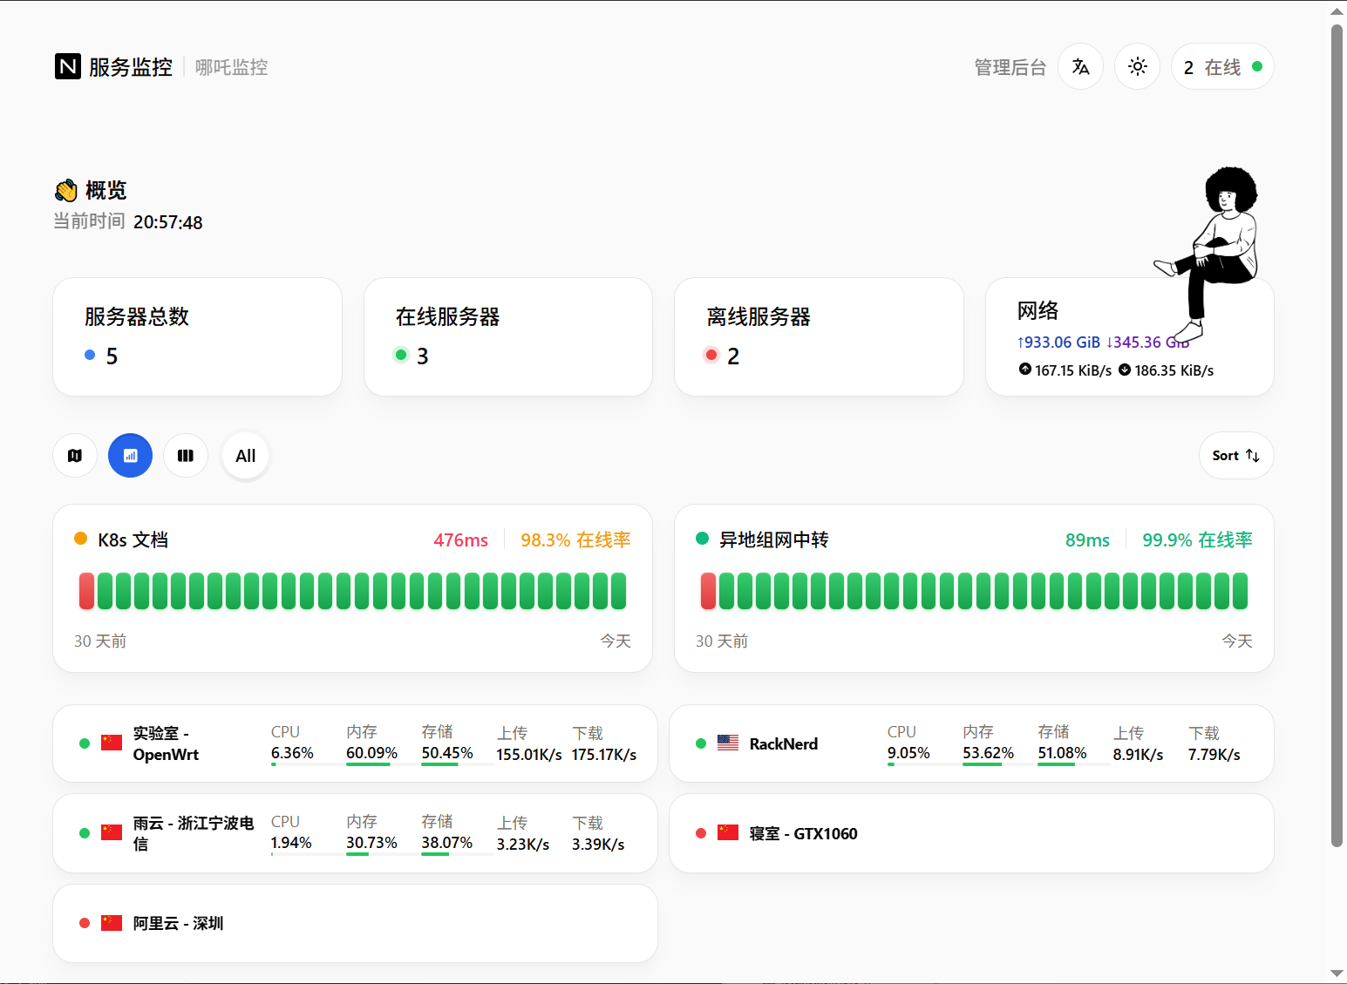Click the US flag icon beside RackNerd
This screenshot has width=1347, height=984.
pyautogui.click(x=728, y=743)
